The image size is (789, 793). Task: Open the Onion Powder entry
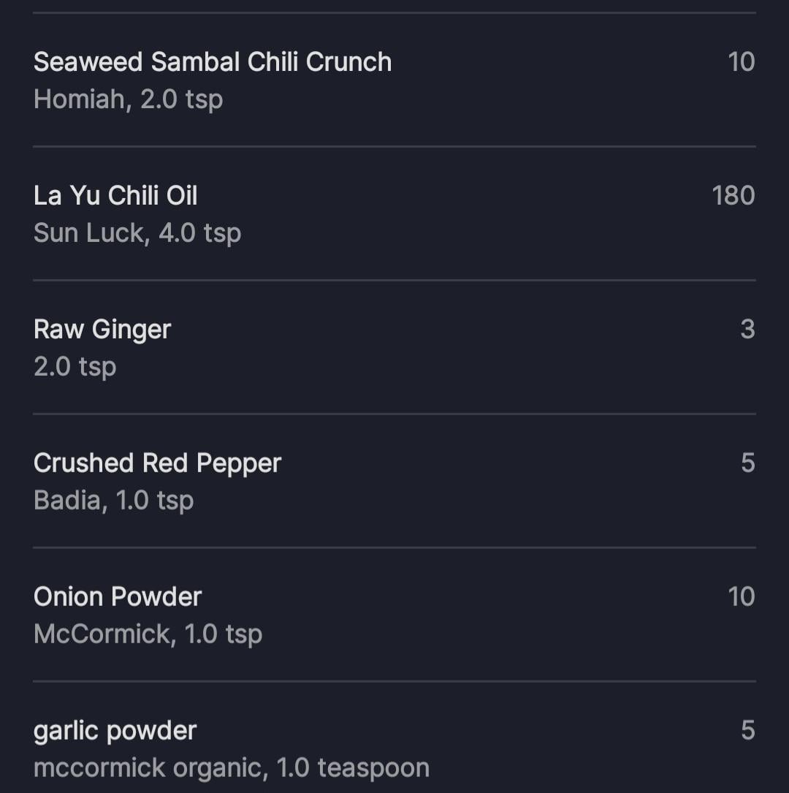(394, 615)
